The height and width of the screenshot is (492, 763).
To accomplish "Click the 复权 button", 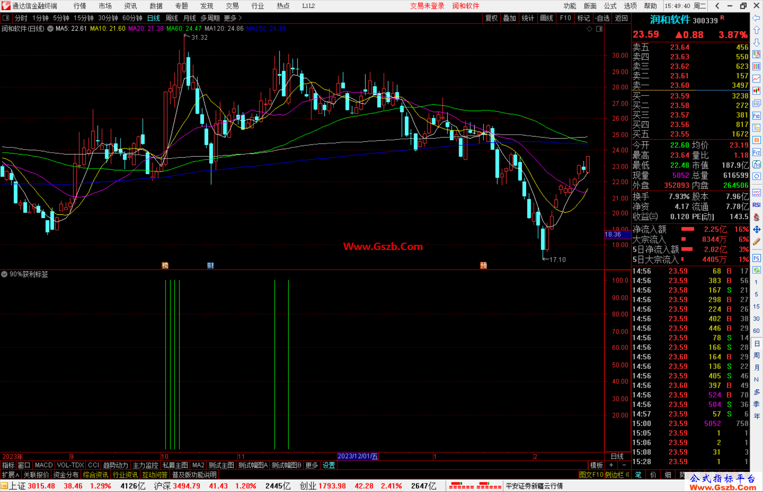I will 491,18.
